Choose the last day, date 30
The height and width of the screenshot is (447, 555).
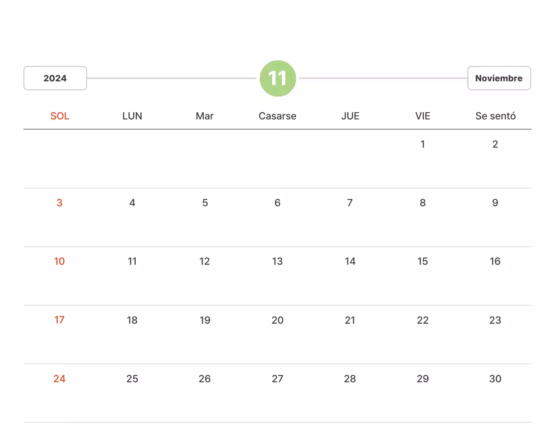(x=495, y=379)
